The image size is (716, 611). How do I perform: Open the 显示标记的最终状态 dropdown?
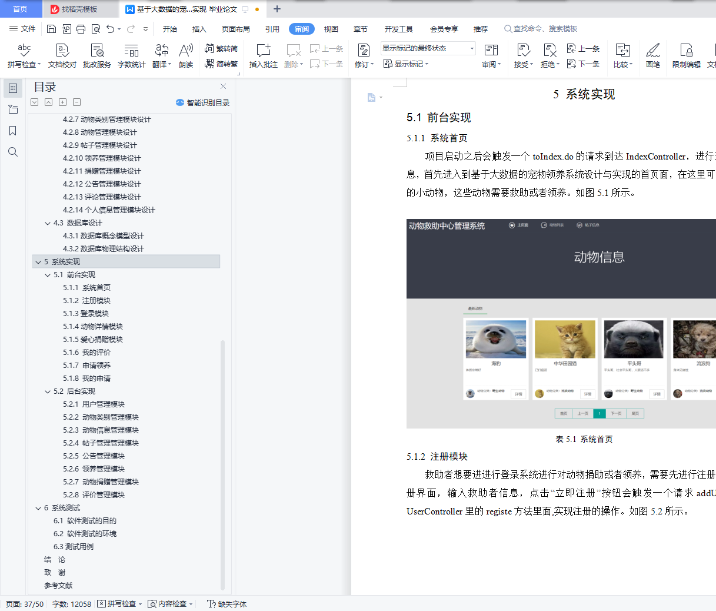tap(428, 48)
